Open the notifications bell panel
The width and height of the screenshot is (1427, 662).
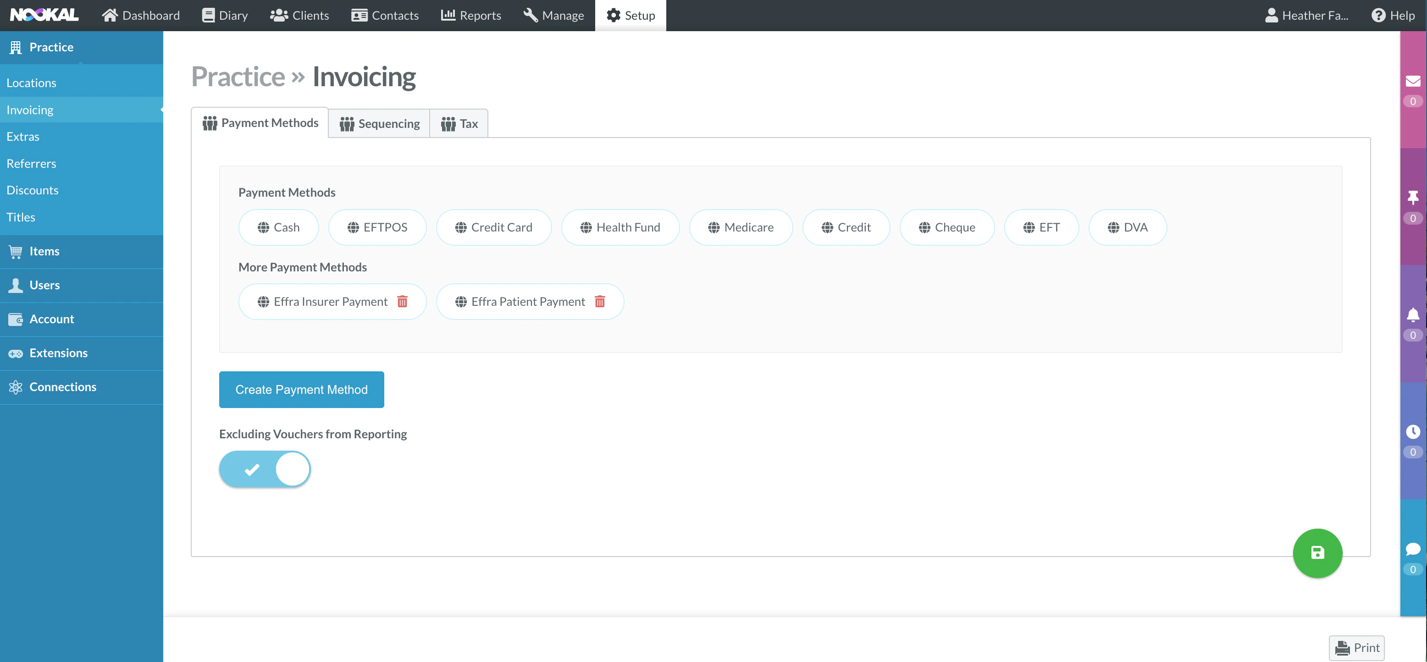point(1413,314)
